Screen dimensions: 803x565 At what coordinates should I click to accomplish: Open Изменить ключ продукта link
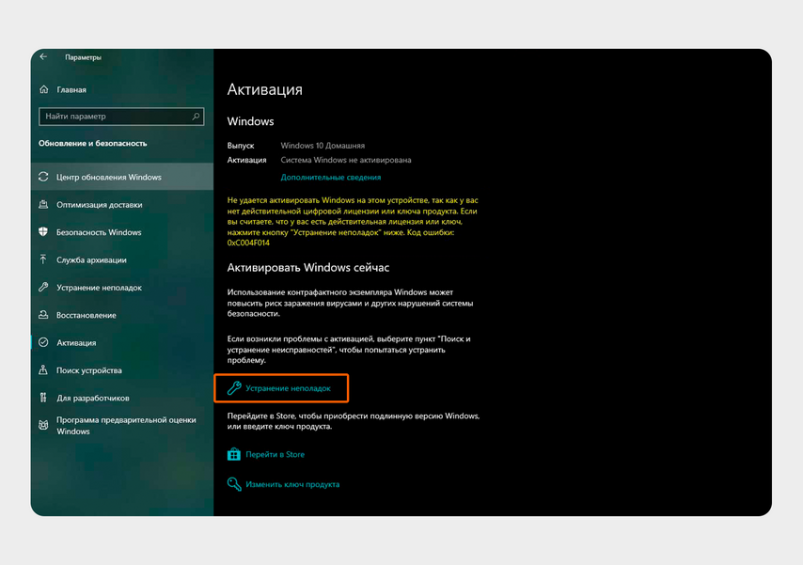click(x=292, y=484)
